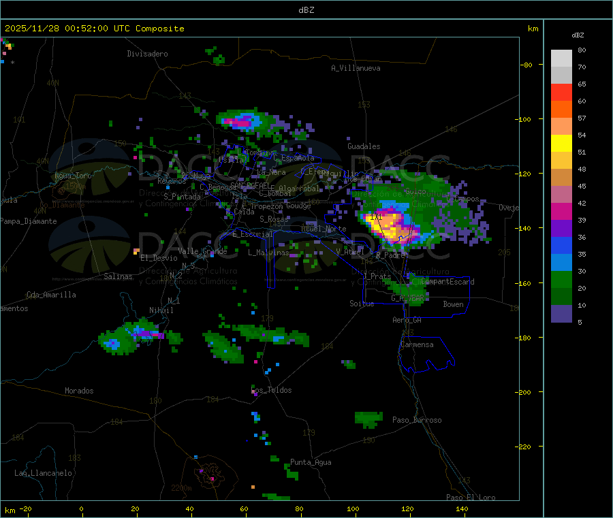This screenshot has width=613, height=518.
Task: Click the magenta echo north of San Rafael
Action: [239, 123]
